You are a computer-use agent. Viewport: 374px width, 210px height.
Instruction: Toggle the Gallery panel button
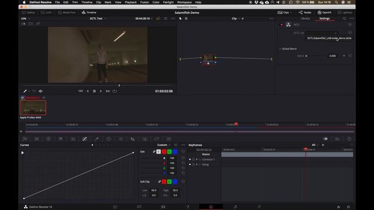pos(28,12)
